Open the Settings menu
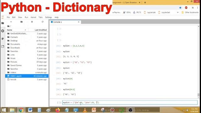This screenshot has height=113, width=201. 48,17
